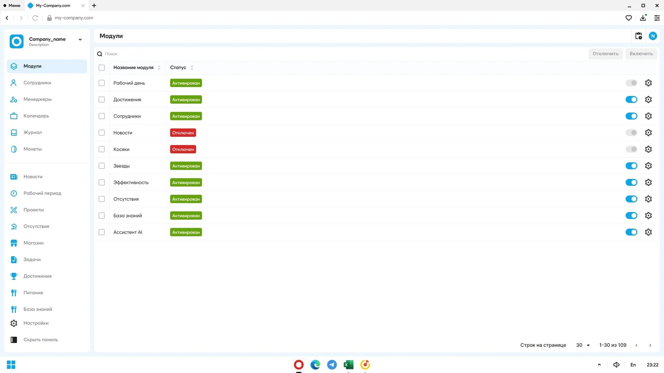Click the clipboard history icon in header
Image resolution: width=664 pixels, height=373 pixels.
638,36
